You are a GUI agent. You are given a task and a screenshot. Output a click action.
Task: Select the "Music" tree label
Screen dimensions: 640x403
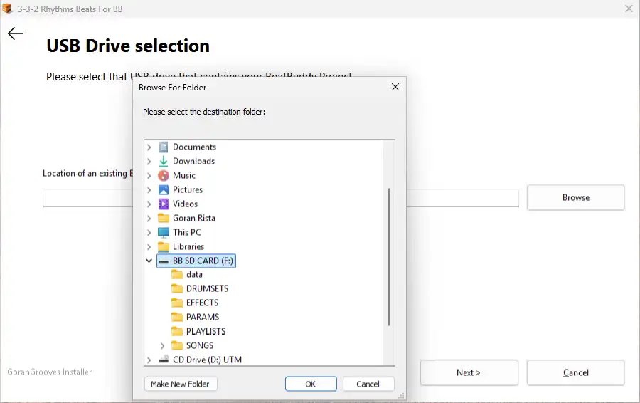pyautogui.click(x=184, y=175)
